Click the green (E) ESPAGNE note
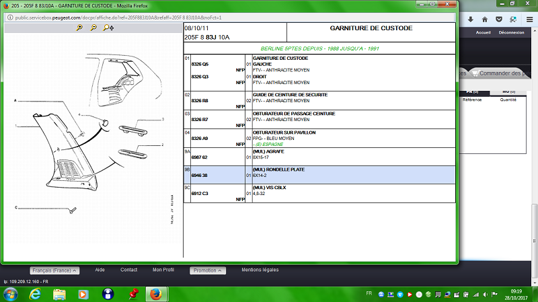This screenshot has height=302, width=538. [x=268, y=145]
